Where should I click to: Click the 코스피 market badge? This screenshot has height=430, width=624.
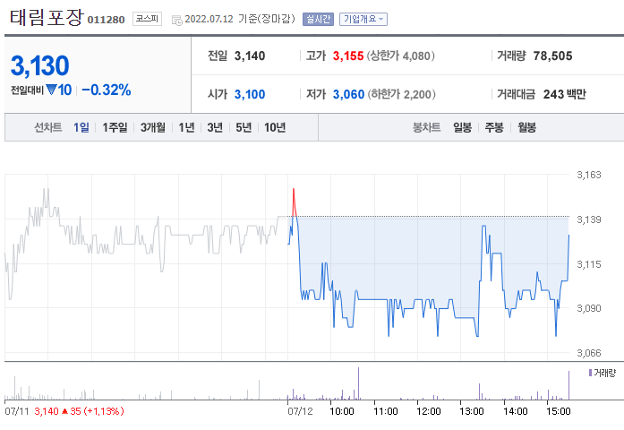147,19
